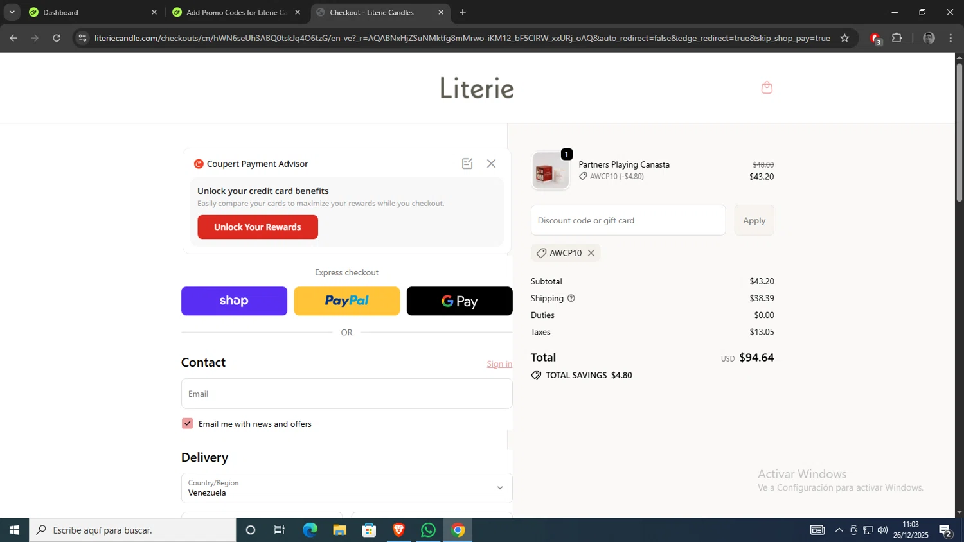
Task: Click the Apply discount button
Action: (754, 220)
